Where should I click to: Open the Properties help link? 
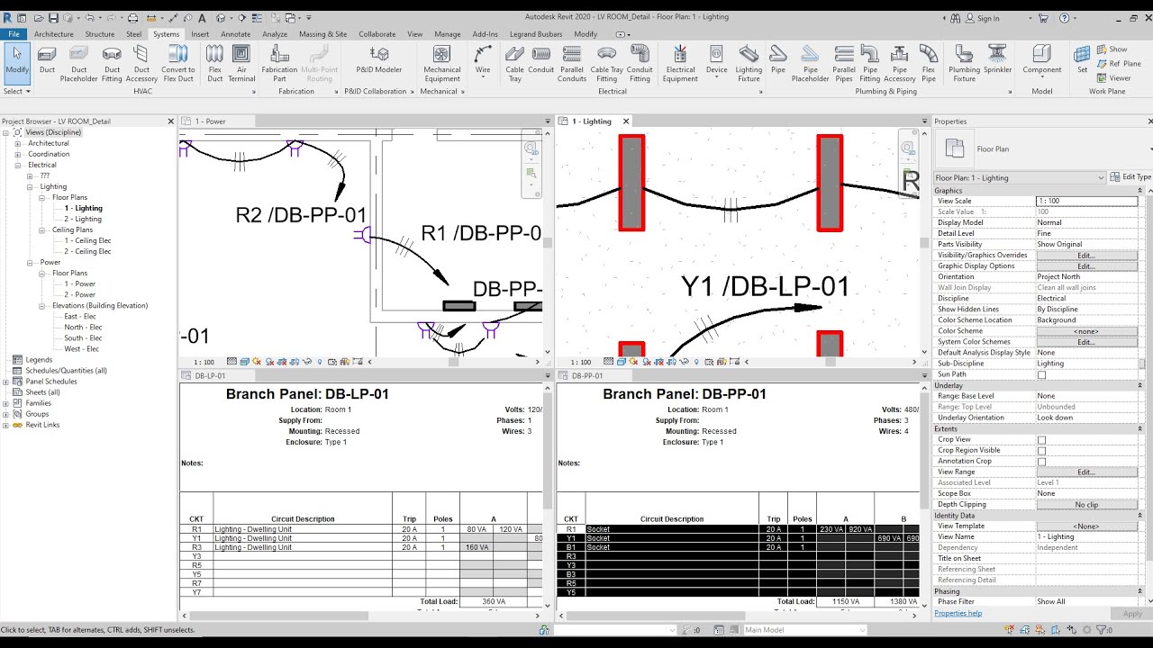[x=958, y=613]
